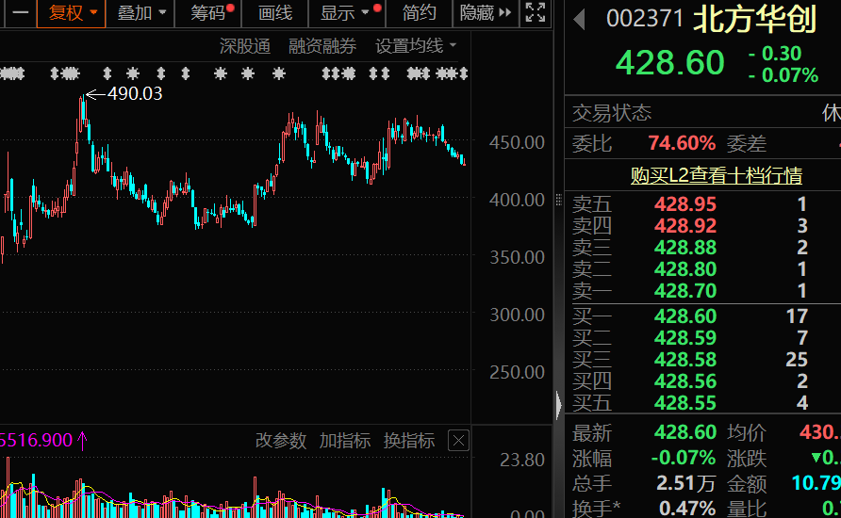The height and width of the screenshot is (518, 841).
Task: Click the 490.03 high price label
Action: click(x=135, y=94)
